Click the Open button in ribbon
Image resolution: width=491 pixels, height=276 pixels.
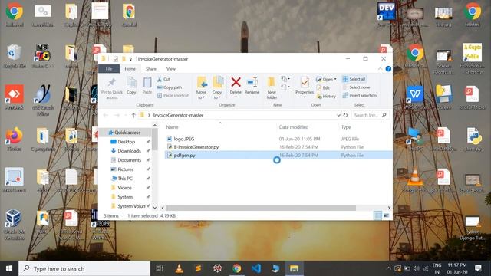point(326,79)
